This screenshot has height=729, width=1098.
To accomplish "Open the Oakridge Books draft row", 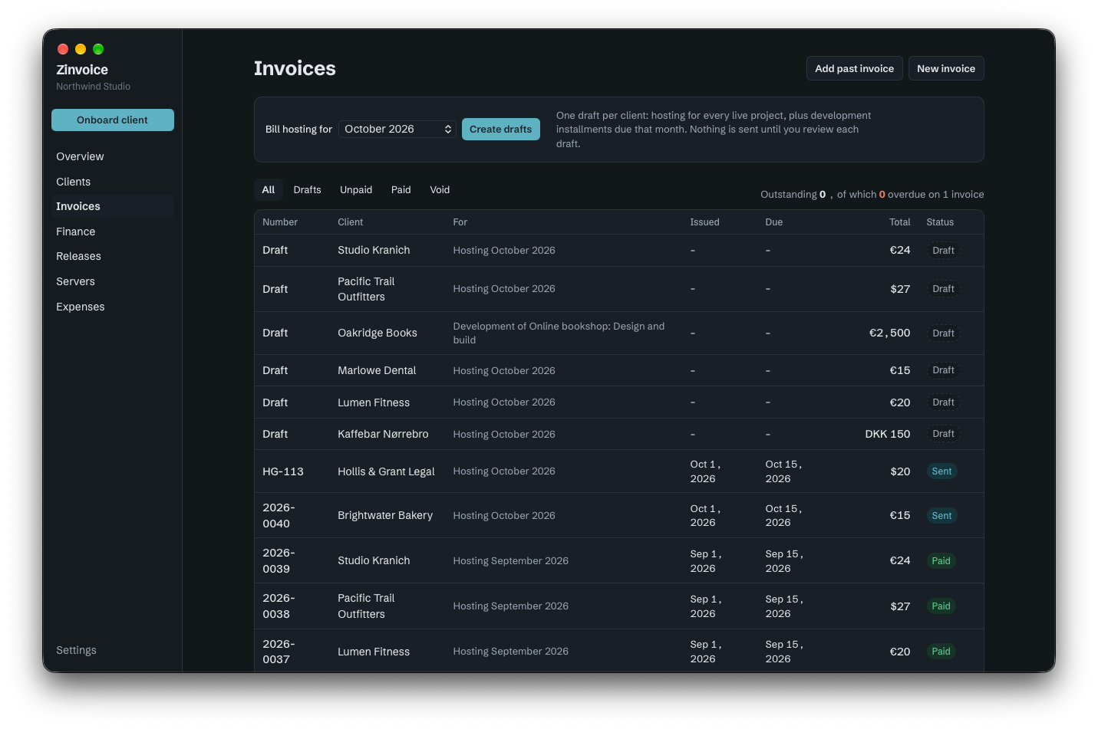I will (619, 333).
